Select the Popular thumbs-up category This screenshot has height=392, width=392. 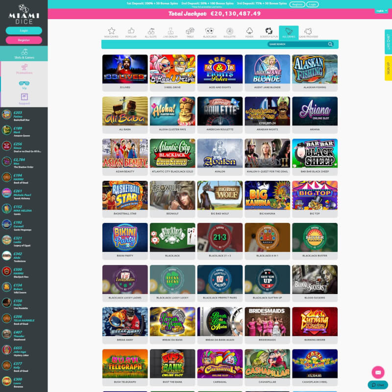(131, 32)
